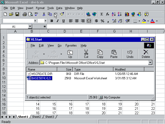
Task: Click Undo button in XLStart window
Action: (130, 54)
